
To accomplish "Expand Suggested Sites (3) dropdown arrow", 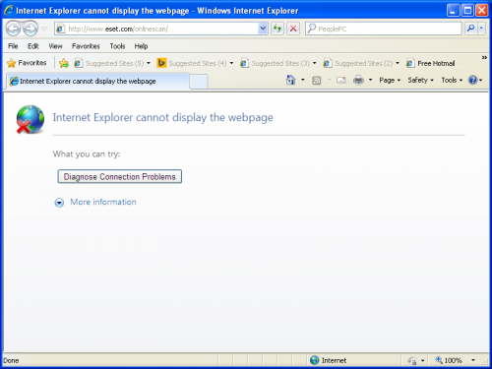I will 315,63.
